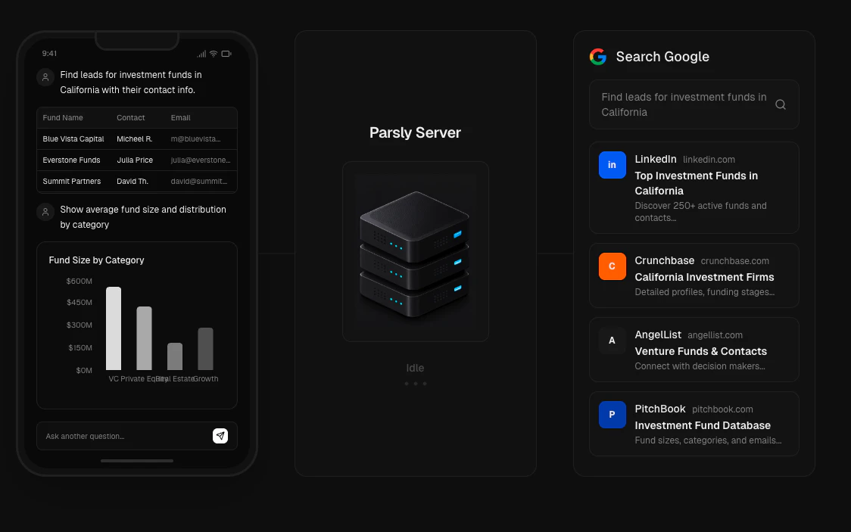Screen dimensions: 851x532
Task: Click the crunchbase.com domain text
Action: pos(734,261)
